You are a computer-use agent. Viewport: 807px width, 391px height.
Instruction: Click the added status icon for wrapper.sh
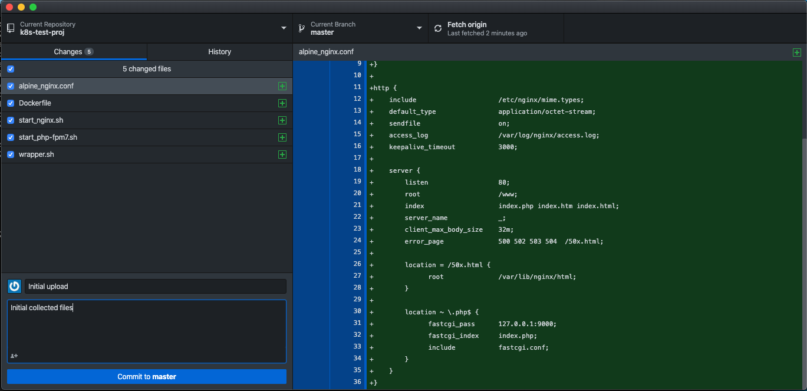click(282, 155)
